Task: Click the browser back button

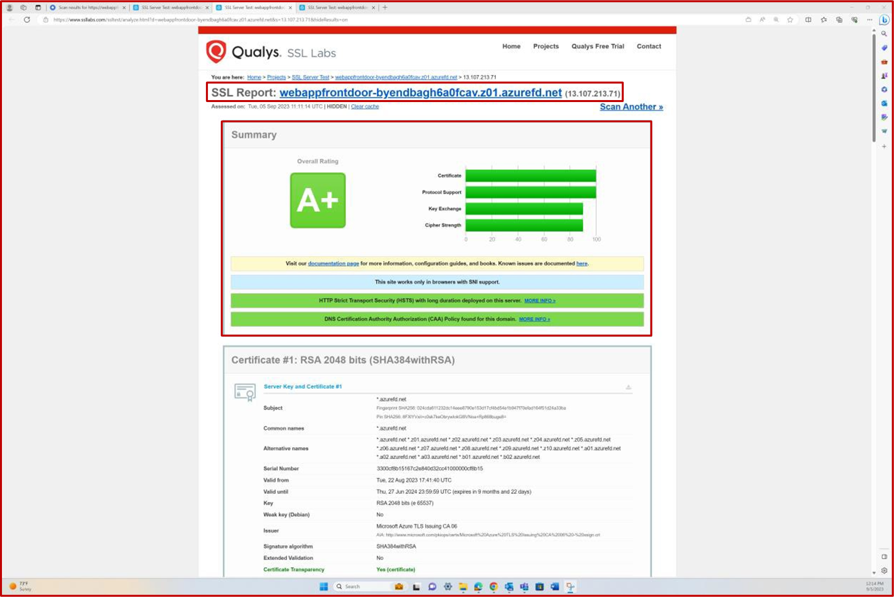Action: pyautogui.click(x=11, y=20)
